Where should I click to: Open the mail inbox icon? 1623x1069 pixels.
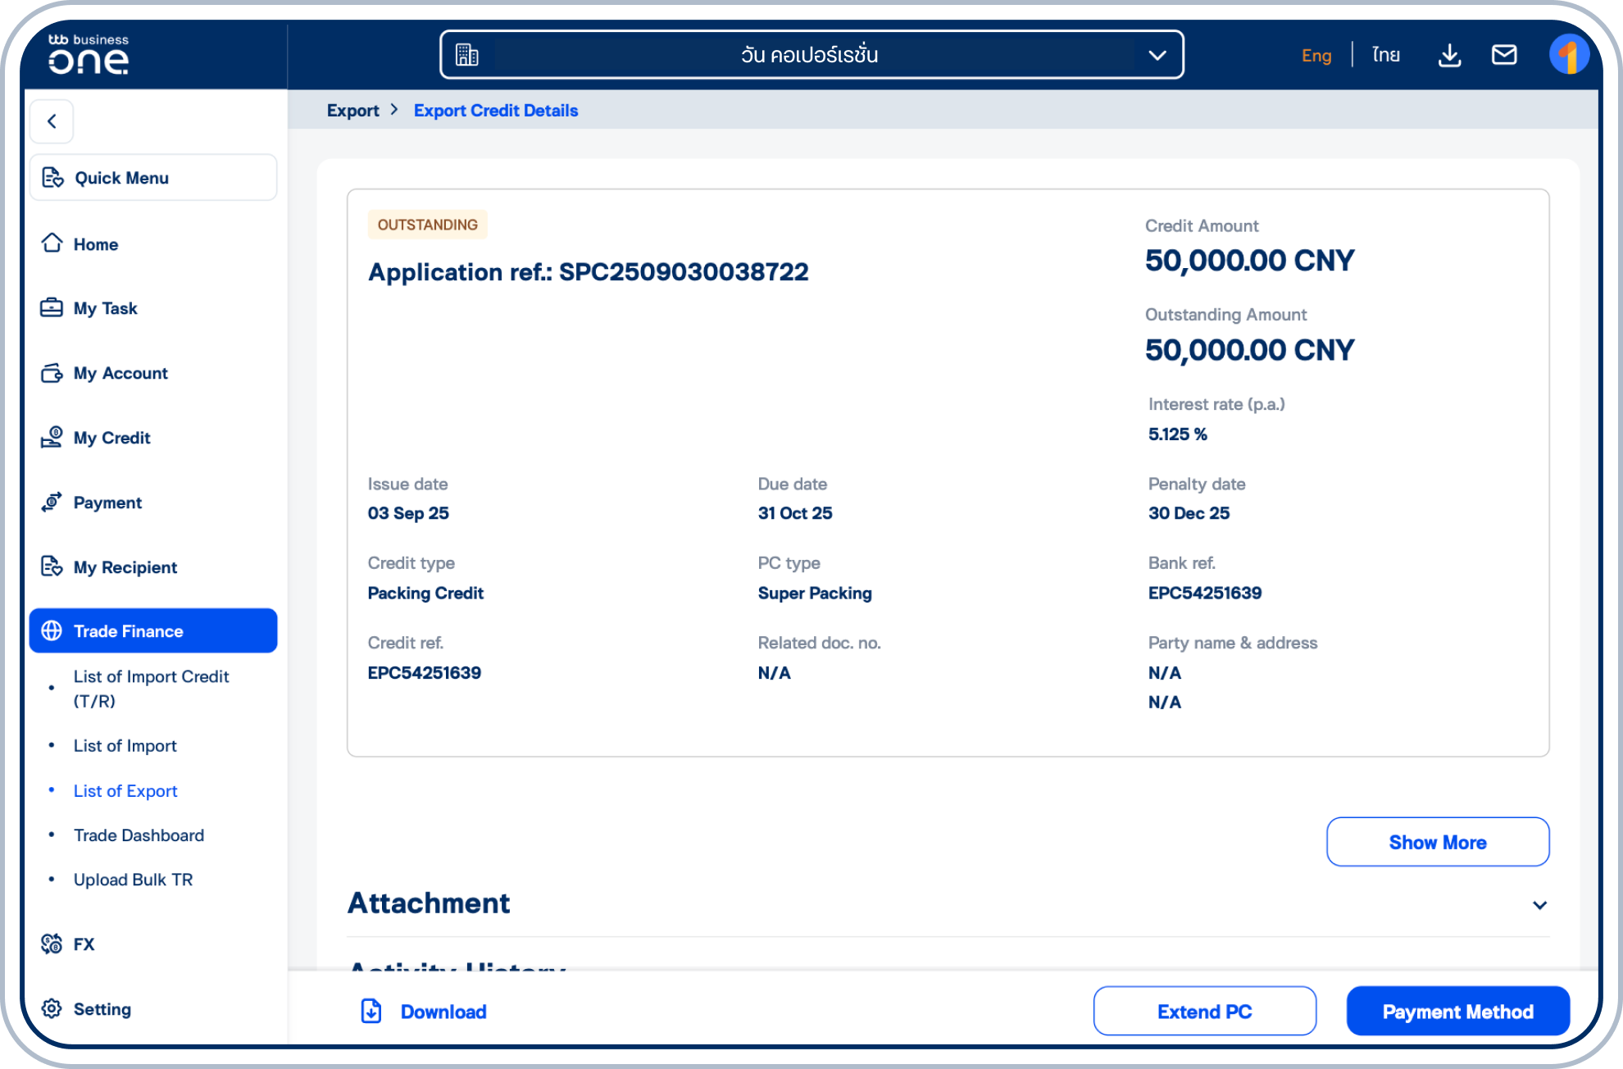pos(1505,54)
